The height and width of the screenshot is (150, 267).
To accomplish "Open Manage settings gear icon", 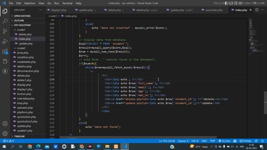I will tap(5, 133).
